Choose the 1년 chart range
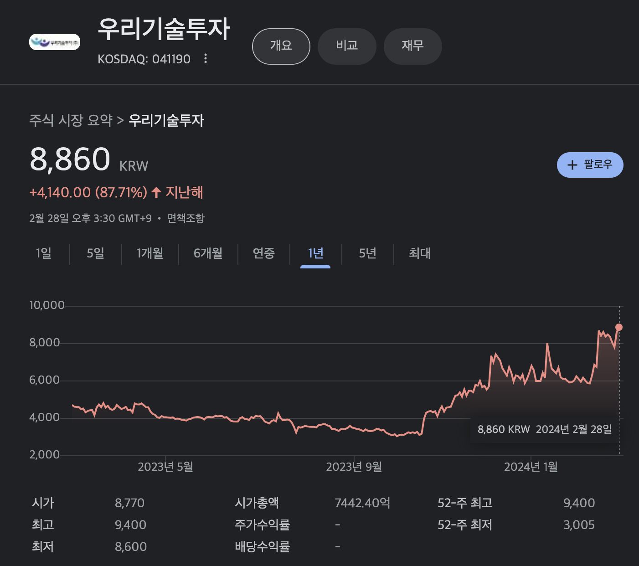Screen dimensions: 639x566 point(315,253)
